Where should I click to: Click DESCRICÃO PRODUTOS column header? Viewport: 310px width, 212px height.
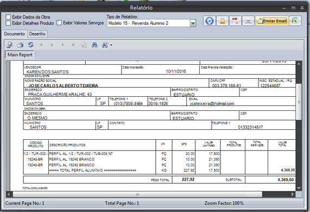pyautogui.click(x=67, y=145)
